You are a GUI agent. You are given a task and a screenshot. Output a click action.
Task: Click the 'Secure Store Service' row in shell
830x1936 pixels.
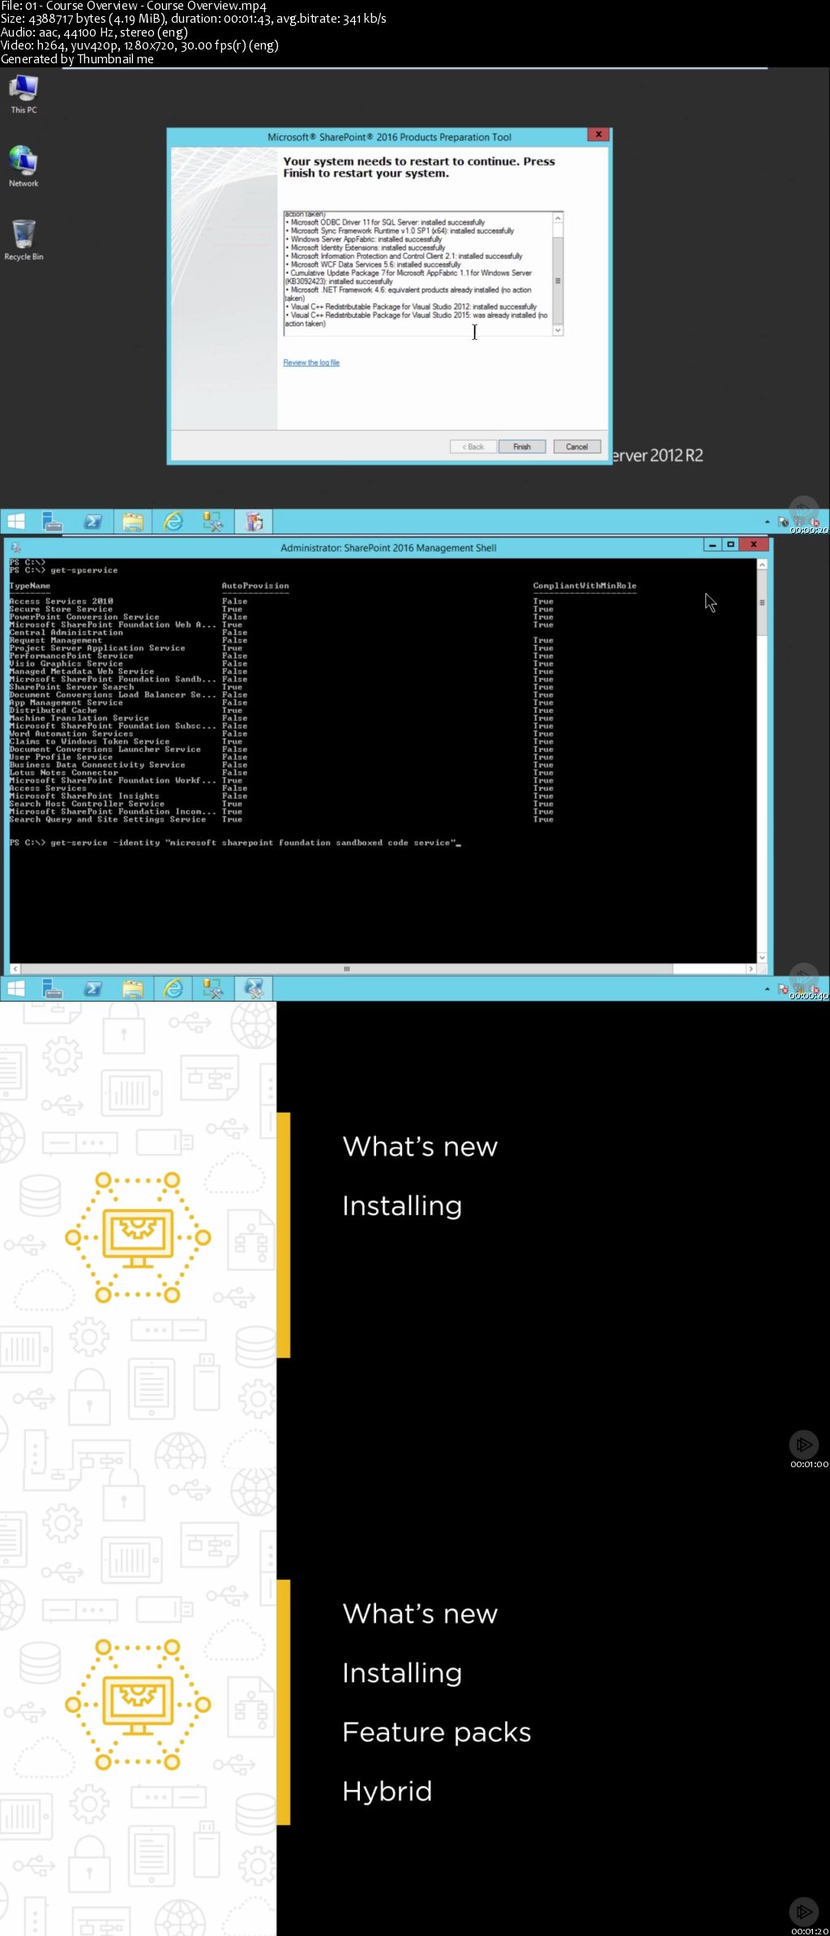click(281, 609)
